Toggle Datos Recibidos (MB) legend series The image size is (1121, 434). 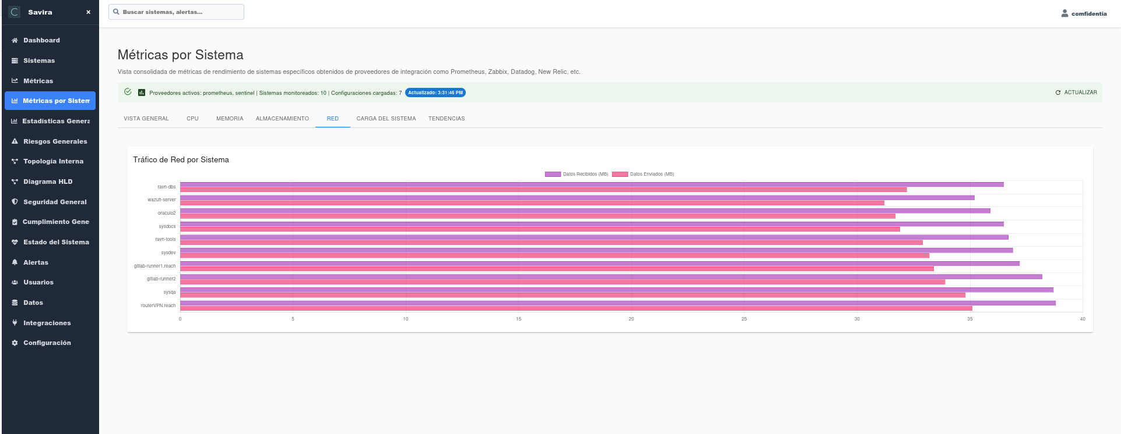pyautogui.click(x=585, y=174)
